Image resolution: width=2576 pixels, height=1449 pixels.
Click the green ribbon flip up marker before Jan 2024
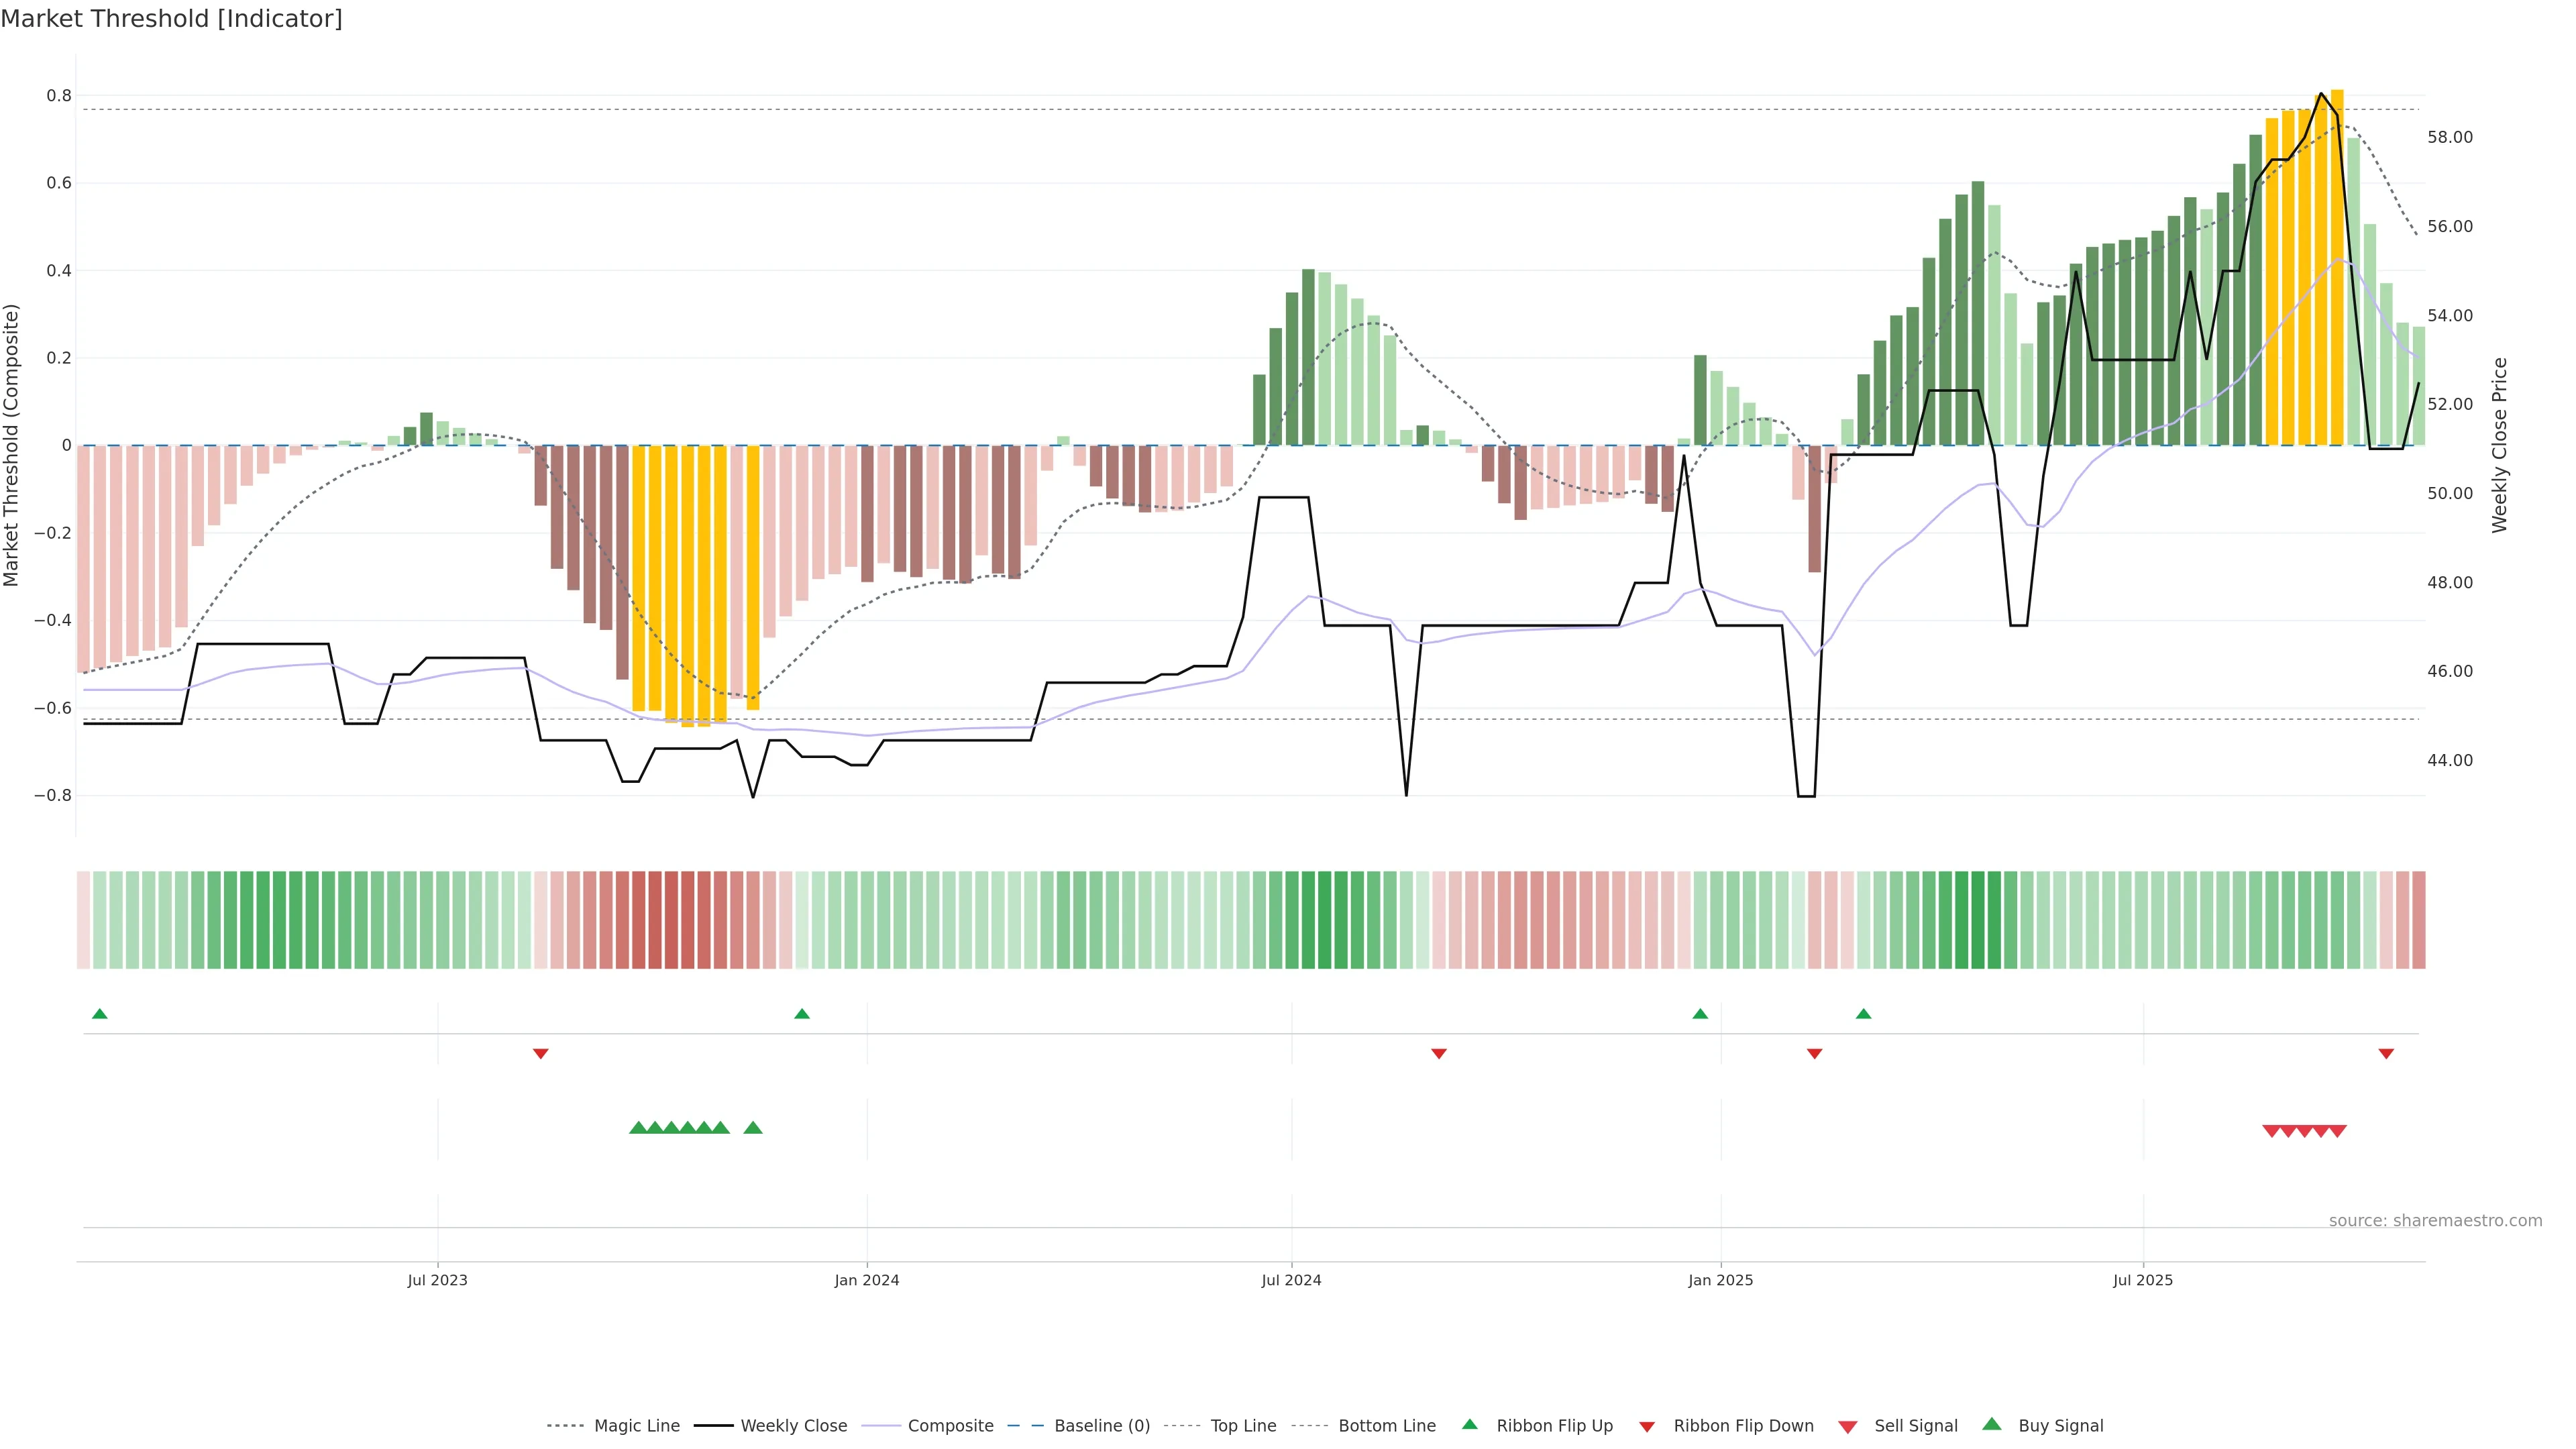[x=801, y=1014]
